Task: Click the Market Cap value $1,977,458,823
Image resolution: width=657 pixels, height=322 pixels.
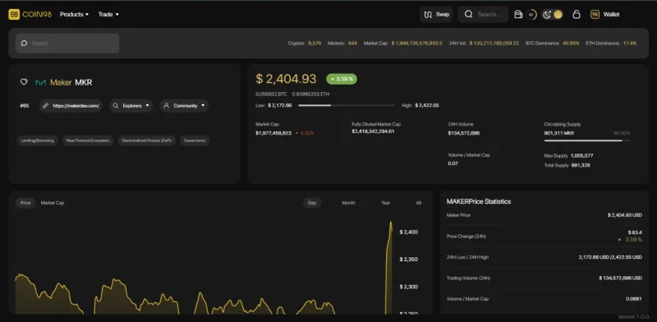Action: point(273,133)
